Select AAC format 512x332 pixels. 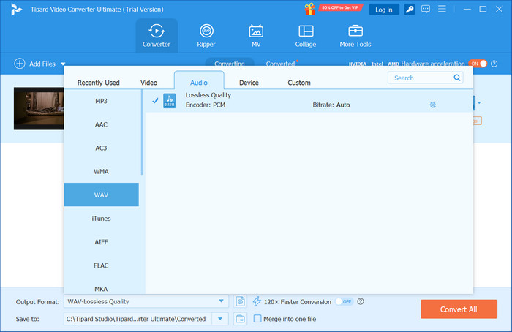coord(101,124)
